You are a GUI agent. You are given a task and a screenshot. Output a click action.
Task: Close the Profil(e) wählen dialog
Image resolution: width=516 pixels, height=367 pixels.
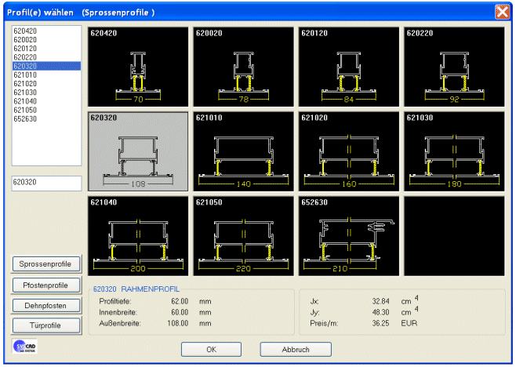click(502, 12)
